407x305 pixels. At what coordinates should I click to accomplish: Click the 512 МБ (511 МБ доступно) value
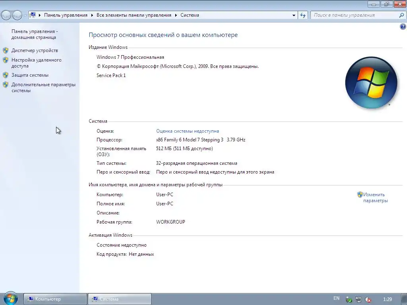pyautogui.click(x=184, y=149)
